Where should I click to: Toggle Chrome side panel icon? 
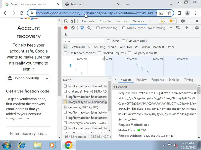pyautogui.click(x=179, y=13)
